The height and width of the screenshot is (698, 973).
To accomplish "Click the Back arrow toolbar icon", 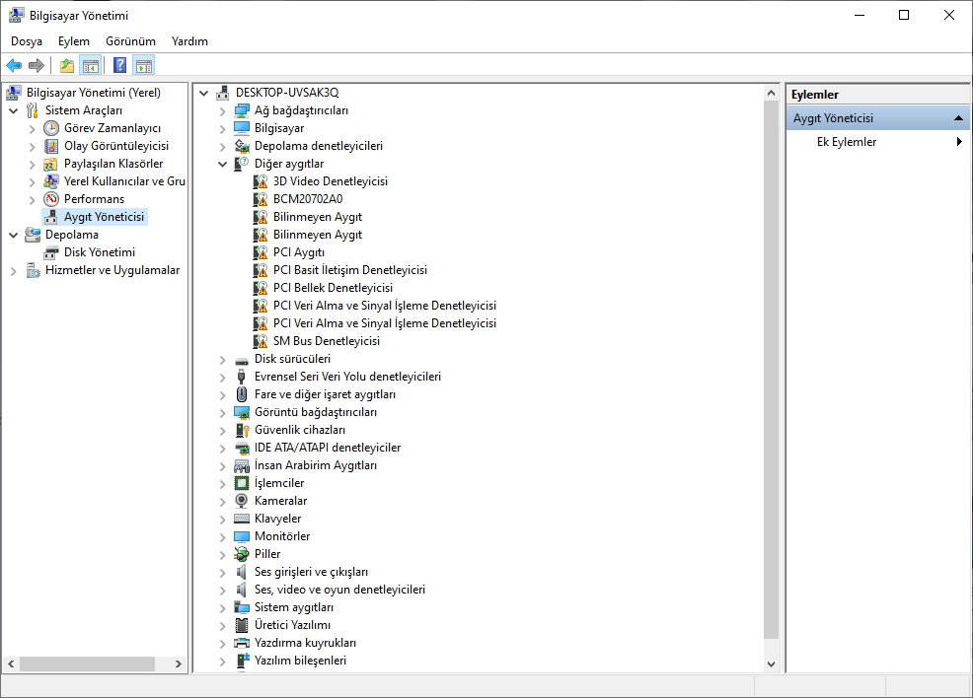I will pyautogui.click(x=14, y=66).
